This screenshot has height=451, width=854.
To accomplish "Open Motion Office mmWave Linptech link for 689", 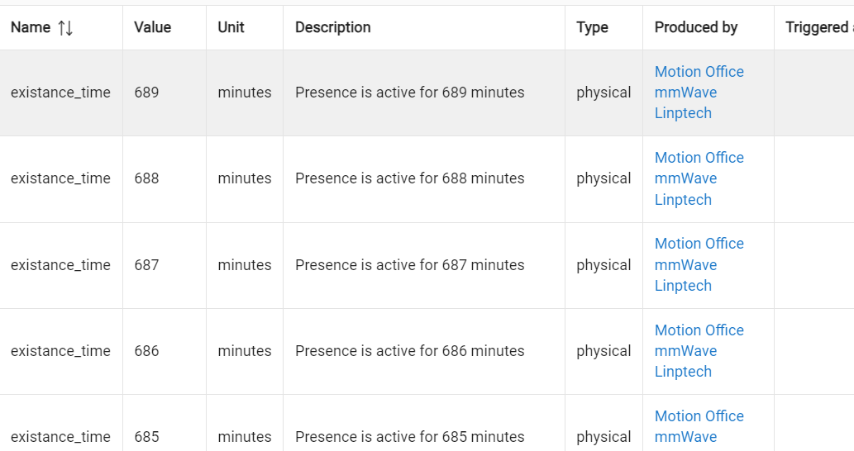I will click(699, 93).
